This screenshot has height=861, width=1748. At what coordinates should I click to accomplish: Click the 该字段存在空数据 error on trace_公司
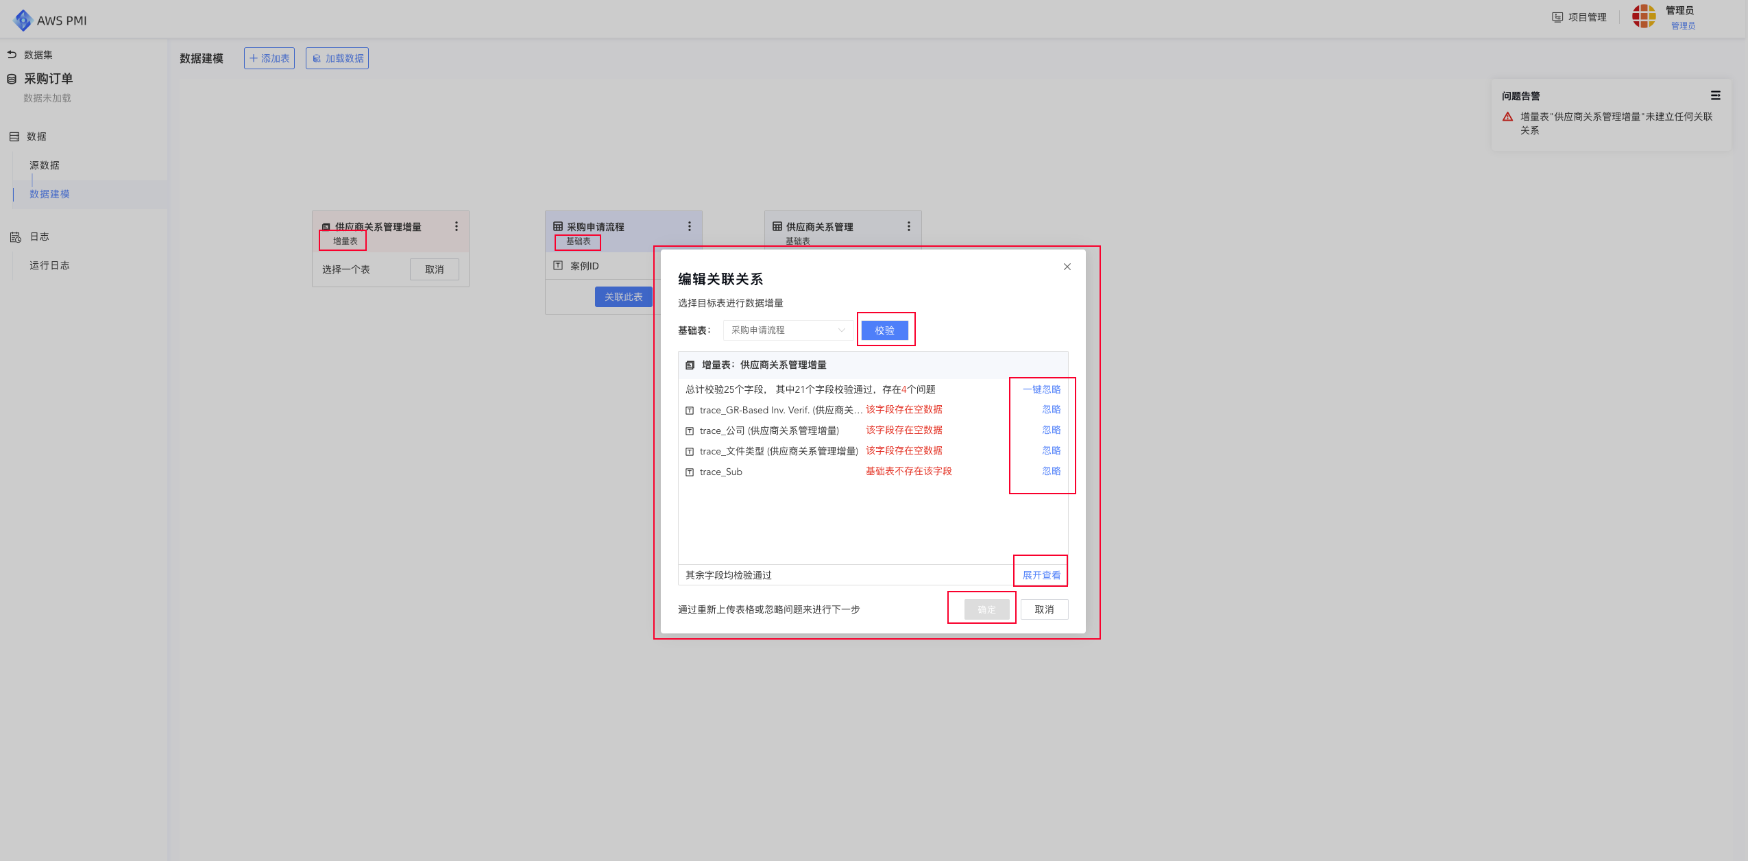[x=904, y=430]
